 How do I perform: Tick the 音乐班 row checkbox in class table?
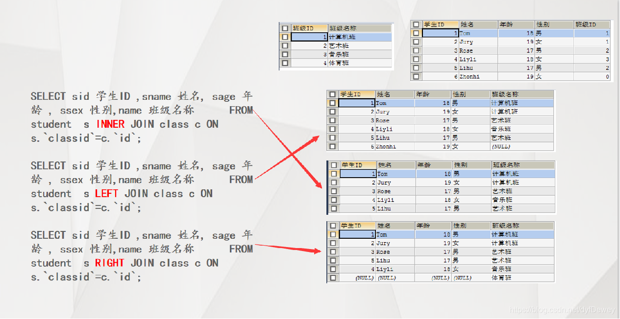point(285,54)
